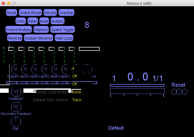Click the Default Sync Source label
Viewport: 194px width, 137px height.
point(50,100)
